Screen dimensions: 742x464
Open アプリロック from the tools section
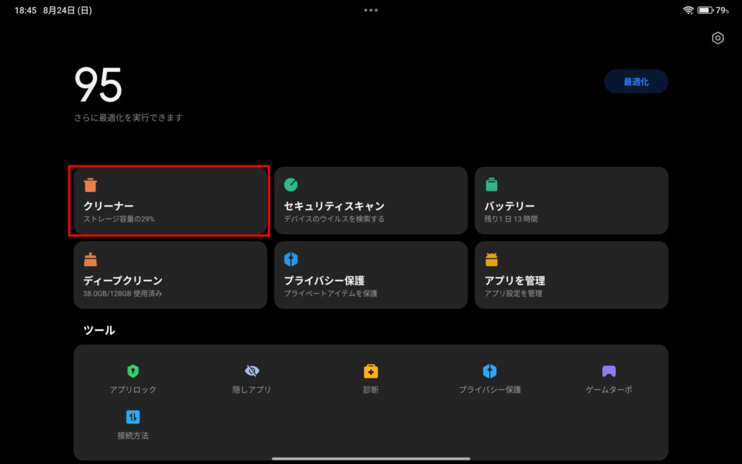coord(132,370)
